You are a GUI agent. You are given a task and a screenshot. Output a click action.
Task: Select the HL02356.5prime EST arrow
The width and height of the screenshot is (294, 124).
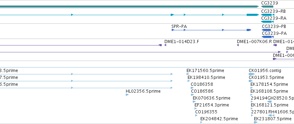pos(127,95)
